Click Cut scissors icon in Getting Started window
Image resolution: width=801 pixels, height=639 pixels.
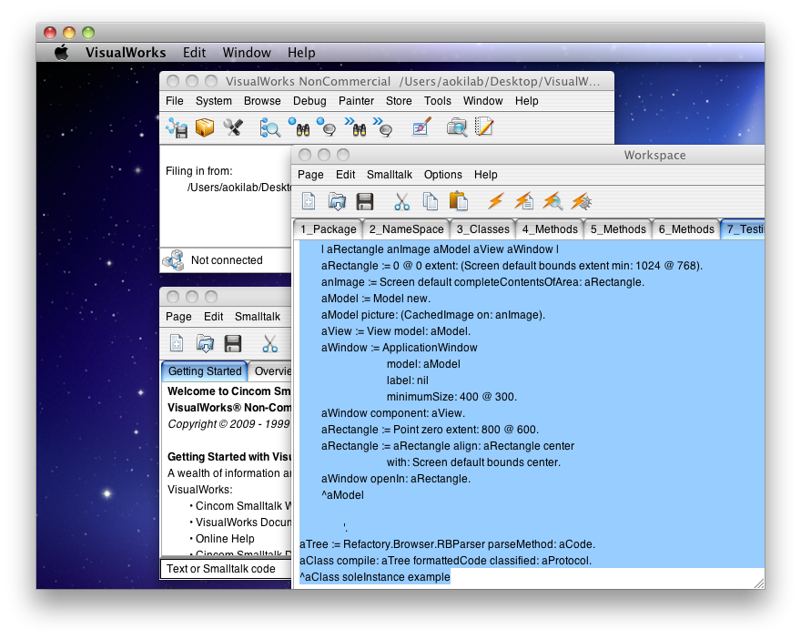pyautogui.click(x=269, y=344)
